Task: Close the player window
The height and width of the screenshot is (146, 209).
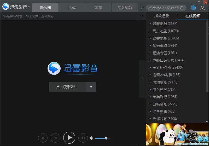Action: [205, 2]
